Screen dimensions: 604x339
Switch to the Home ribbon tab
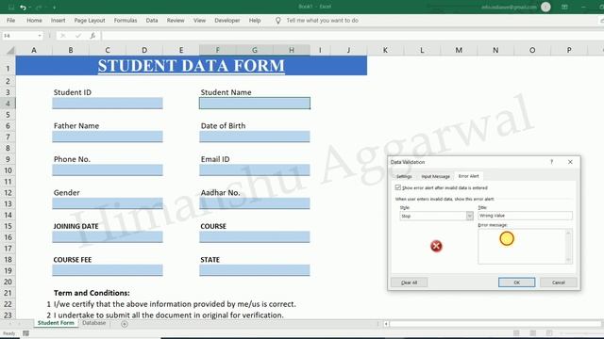[34, 21]
